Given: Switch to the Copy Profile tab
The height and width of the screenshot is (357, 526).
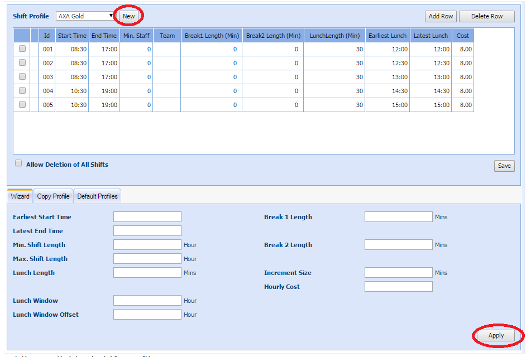Looking at the screenshot, I should click(x=53, y=196).
